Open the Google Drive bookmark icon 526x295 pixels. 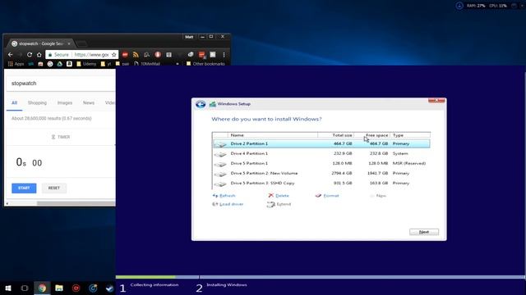(x=60, y=64)
